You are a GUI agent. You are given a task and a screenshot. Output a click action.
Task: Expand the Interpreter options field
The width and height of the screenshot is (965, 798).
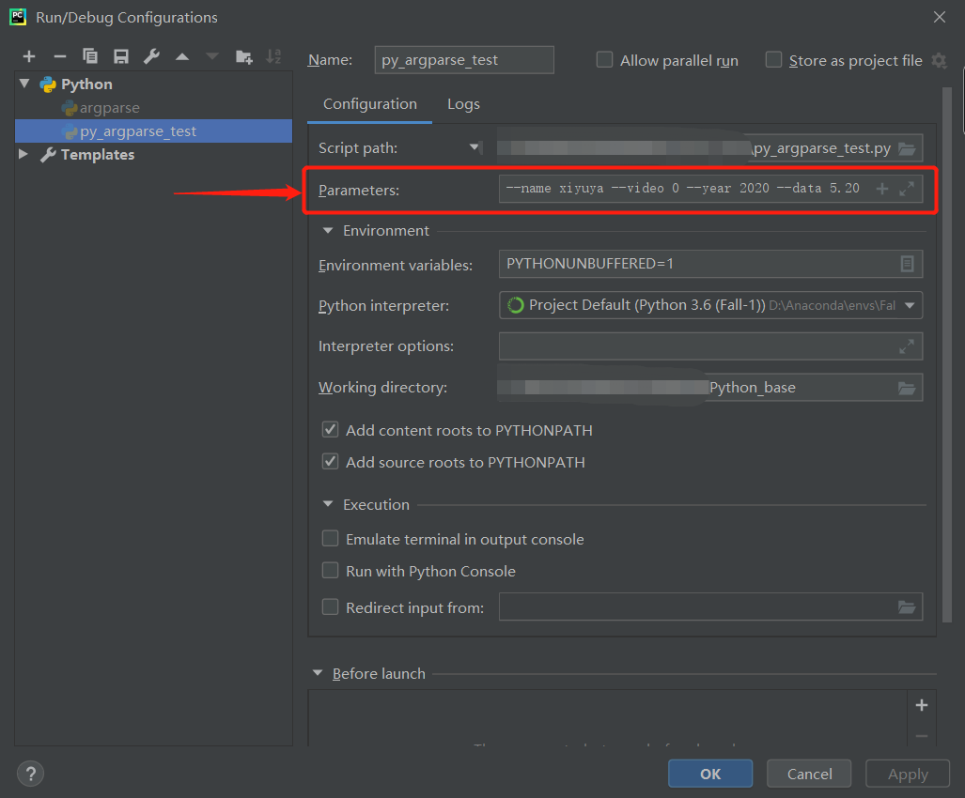(907, 346)
